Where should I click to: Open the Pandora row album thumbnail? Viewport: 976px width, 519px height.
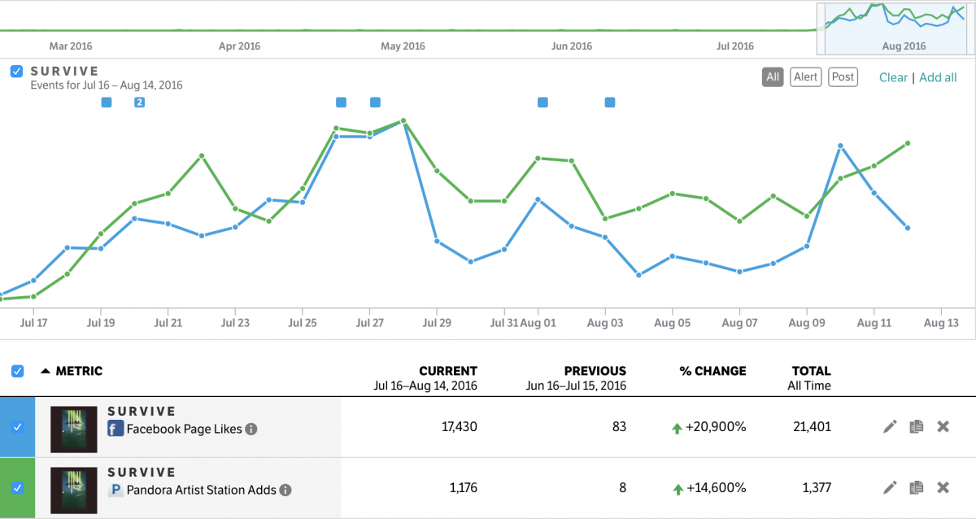point(74,490)
